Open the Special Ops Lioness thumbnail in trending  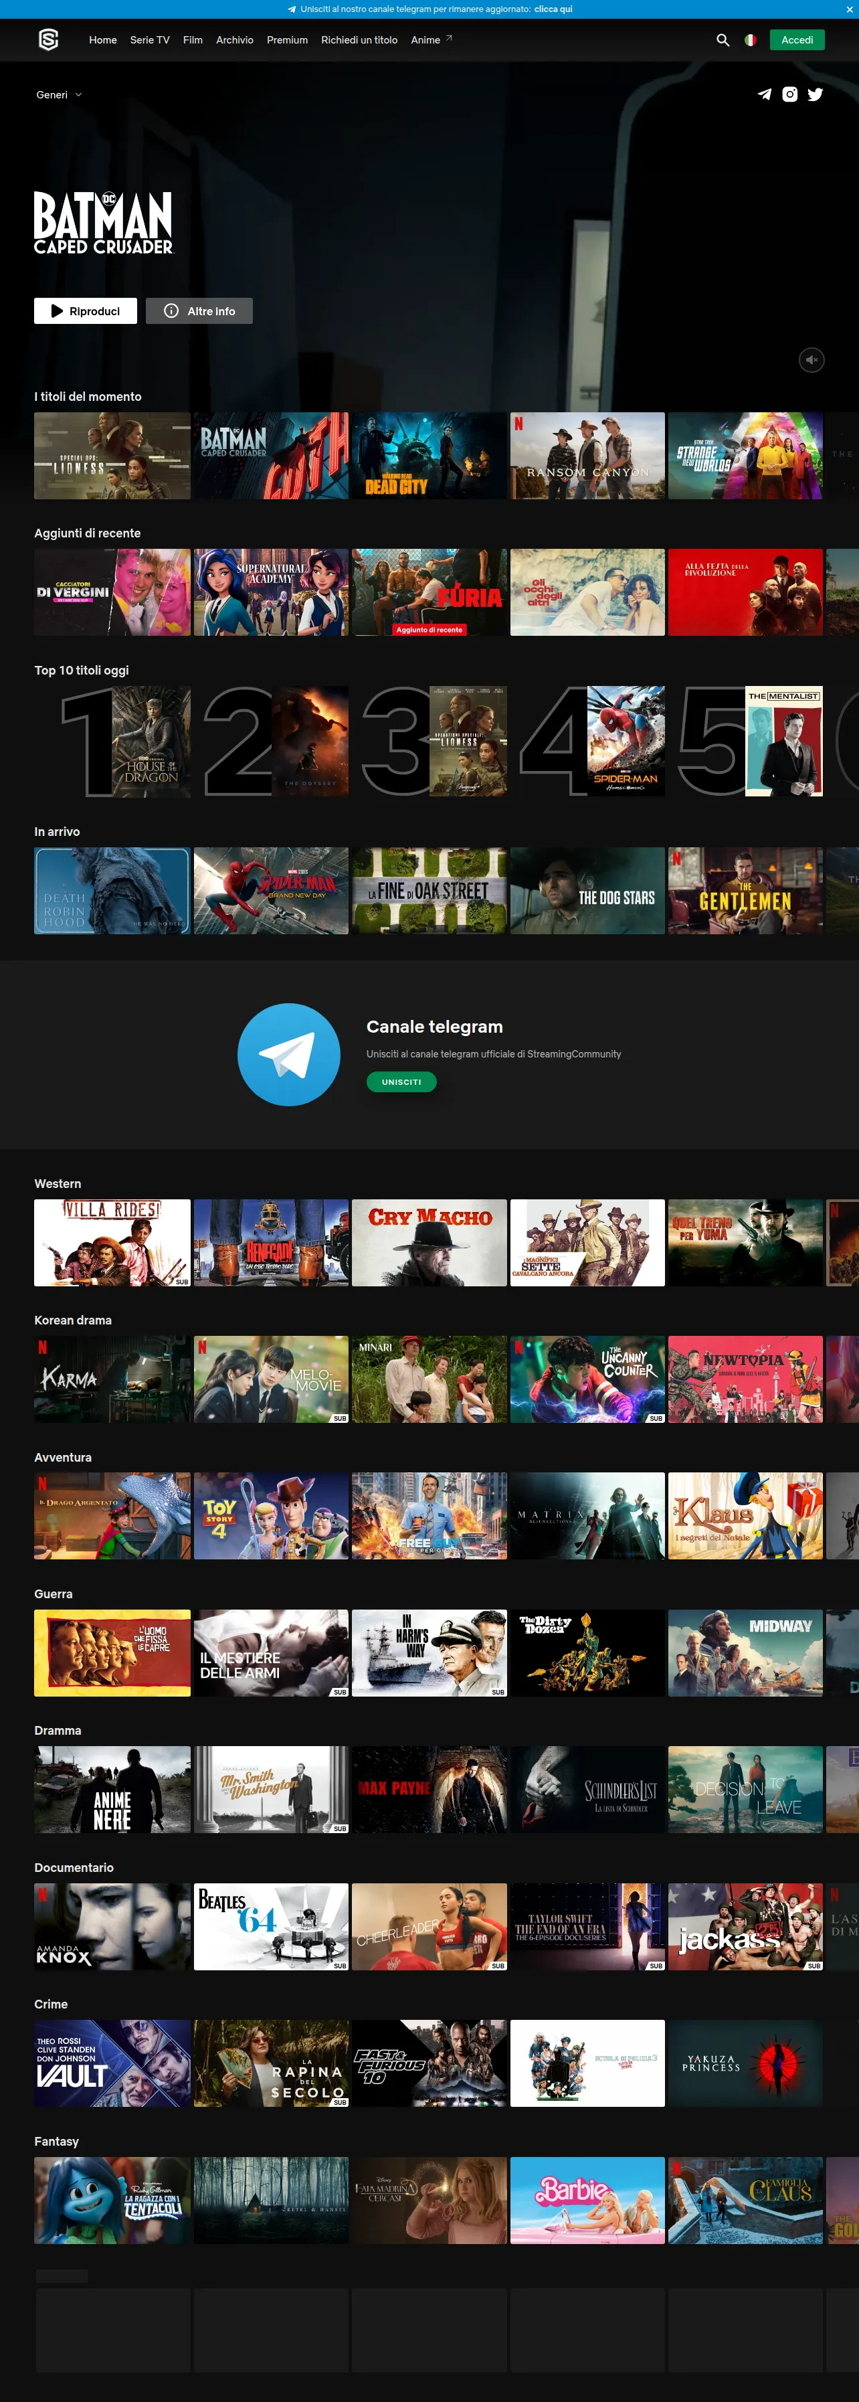pos(113,456)
